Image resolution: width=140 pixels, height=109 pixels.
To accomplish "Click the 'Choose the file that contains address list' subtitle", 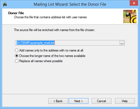I will tap(50, 17).
